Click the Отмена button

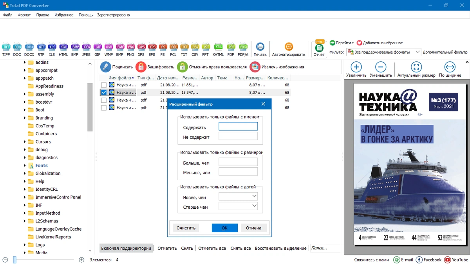pos(254,228)
